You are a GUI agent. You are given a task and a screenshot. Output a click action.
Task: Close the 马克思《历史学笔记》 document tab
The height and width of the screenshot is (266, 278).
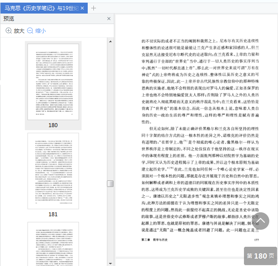tap(82, 8)
